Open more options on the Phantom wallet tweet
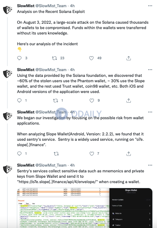 (x=150, y=70)
